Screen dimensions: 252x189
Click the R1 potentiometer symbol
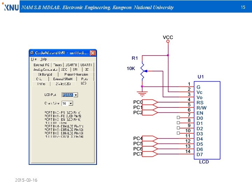coord(143,71)
